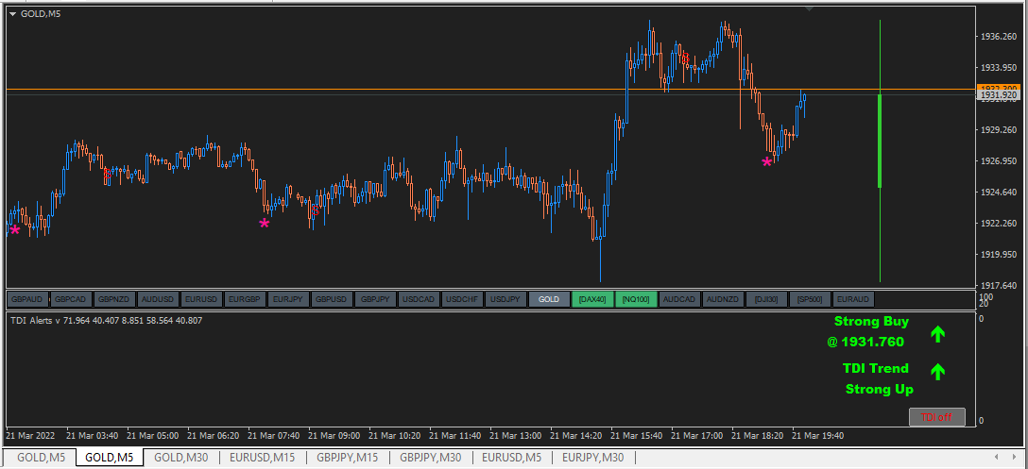This screenshot has height=469, width=1028.
Task: Click the Strong Buy green up arrow
Action: point(937,334)
